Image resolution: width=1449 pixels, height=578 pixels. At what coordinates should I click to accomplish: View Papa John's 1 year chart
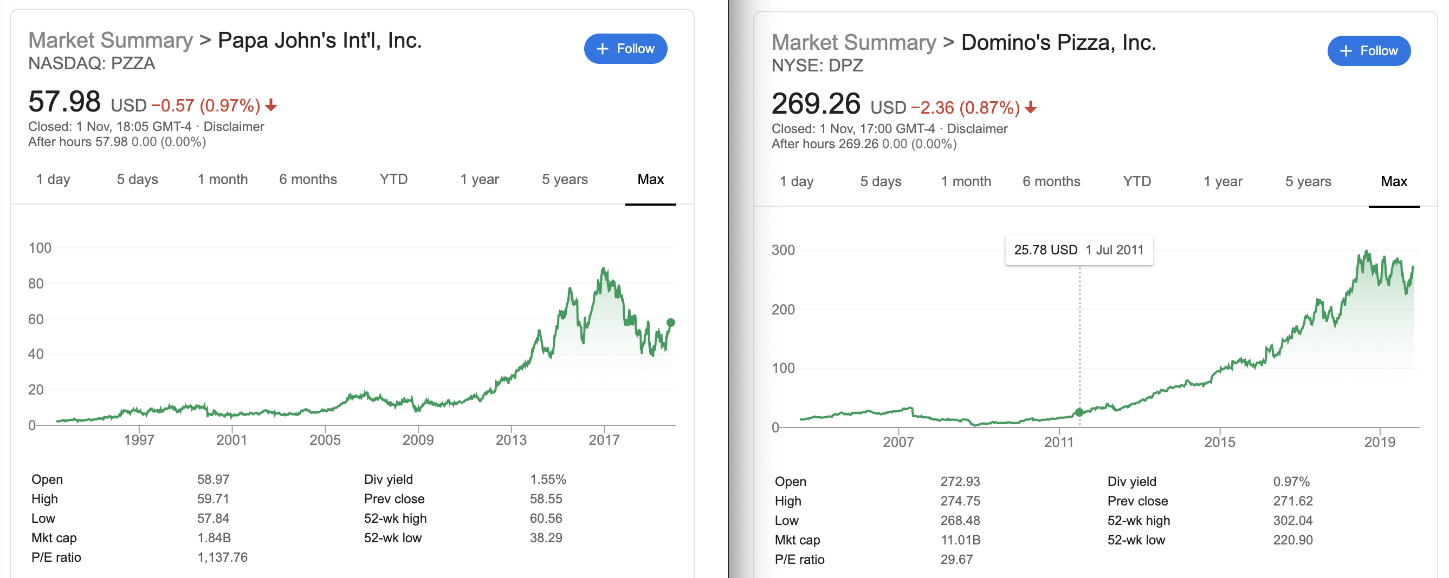pyautogui.click(x=479, y=179)
